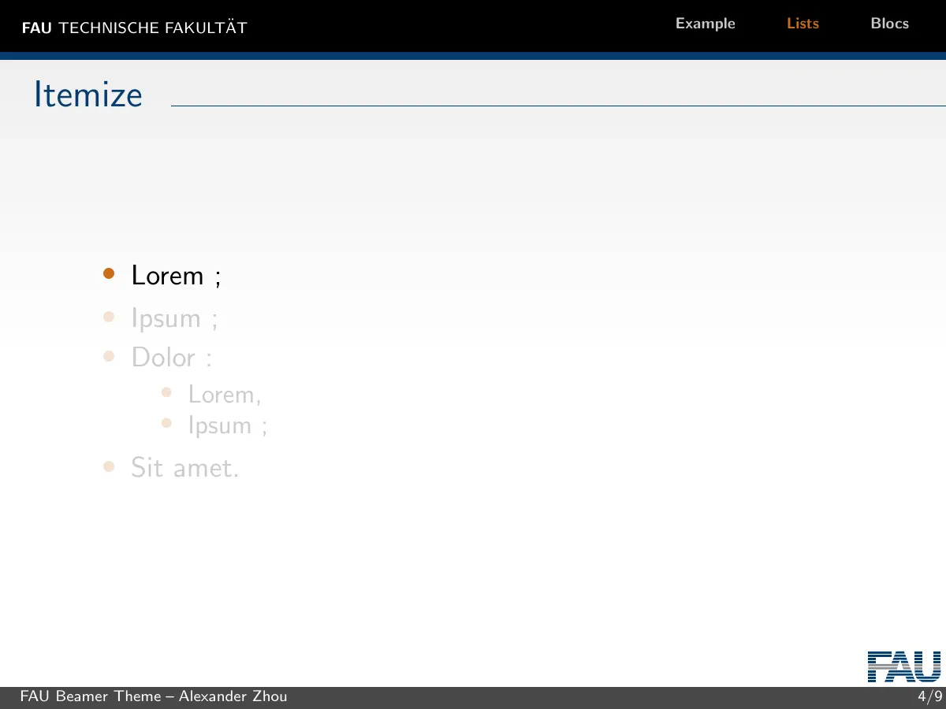Select 'FAU TECHNISCHE FAKULTÄT' header text
The width and height of the screenshot is (946, 709).
(x=134, y=28)
